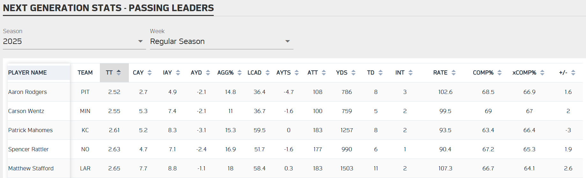Image resolution: width=586 pixels, height=178 pixels.
Task: Sort by CAY using its arrow icon
Action: (150, 73)
